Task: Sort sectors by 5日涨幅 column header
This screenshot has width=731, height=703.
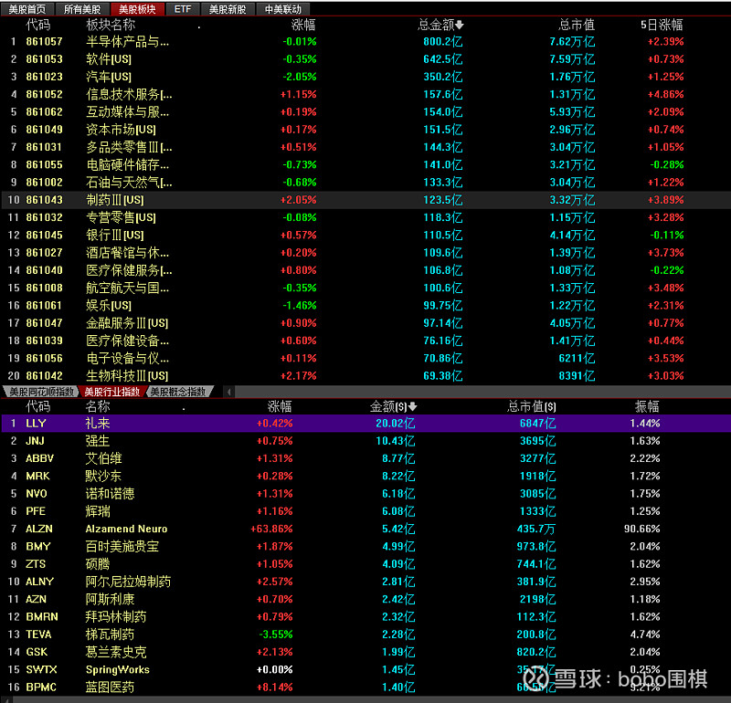Action: [x=662, y=25]
